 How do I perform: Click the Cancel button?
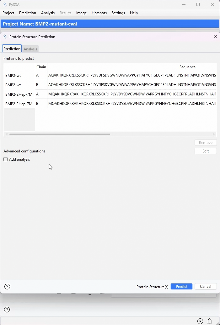pos(206,287)
